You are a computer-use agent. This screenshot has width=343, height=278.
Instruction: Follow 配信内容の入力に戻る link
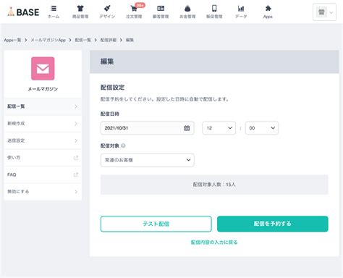(214, 243)
